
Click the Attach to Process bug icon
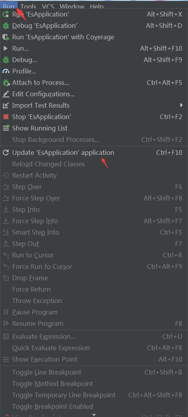[x=5, y=83]
